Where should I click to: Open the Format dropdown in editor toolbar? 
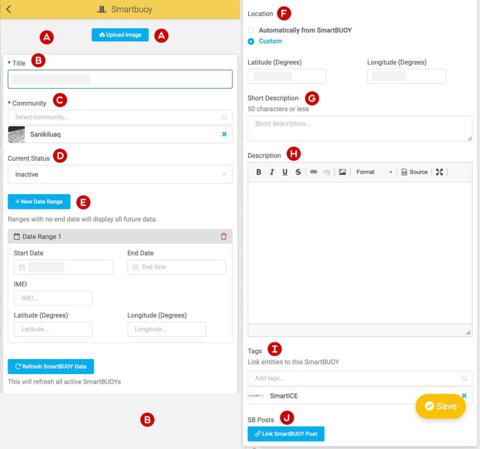[x=374, y=172]
